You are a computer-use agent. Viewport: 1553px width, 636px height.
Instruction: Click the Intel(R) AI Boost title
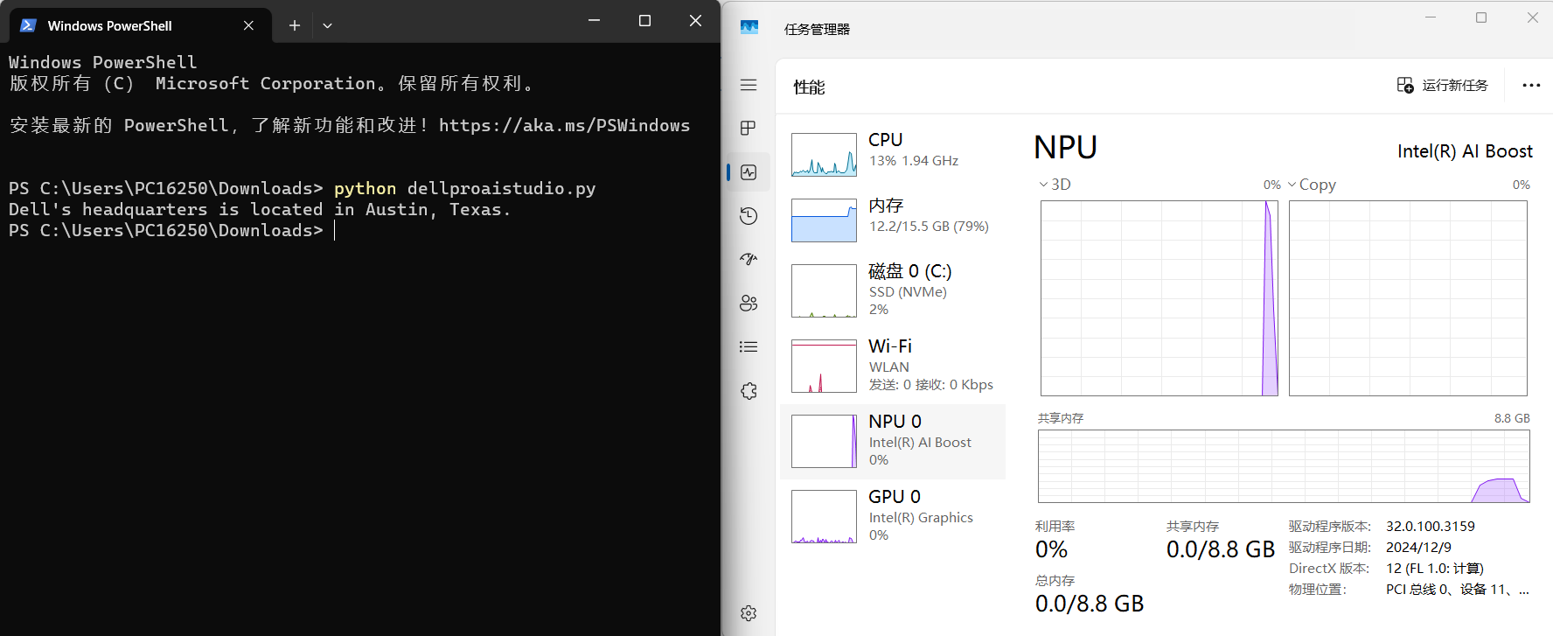coord(1465,151)
